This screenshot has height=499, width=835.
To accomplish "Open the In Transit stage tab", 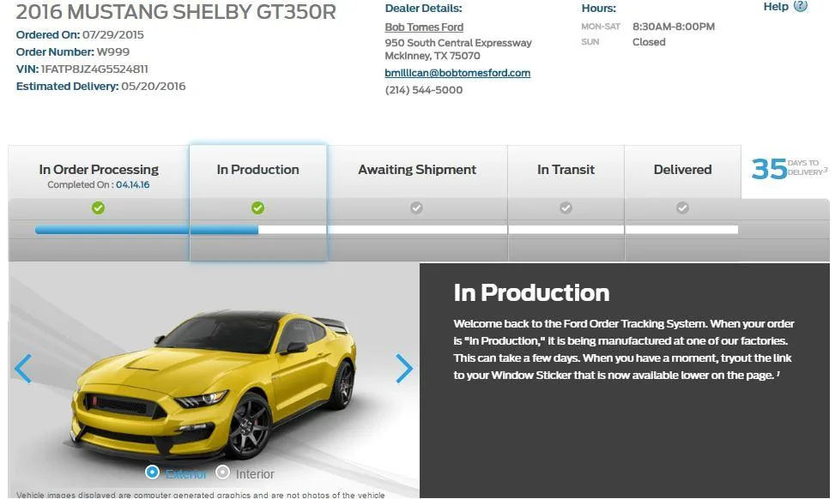I will [x=566, y=171].
